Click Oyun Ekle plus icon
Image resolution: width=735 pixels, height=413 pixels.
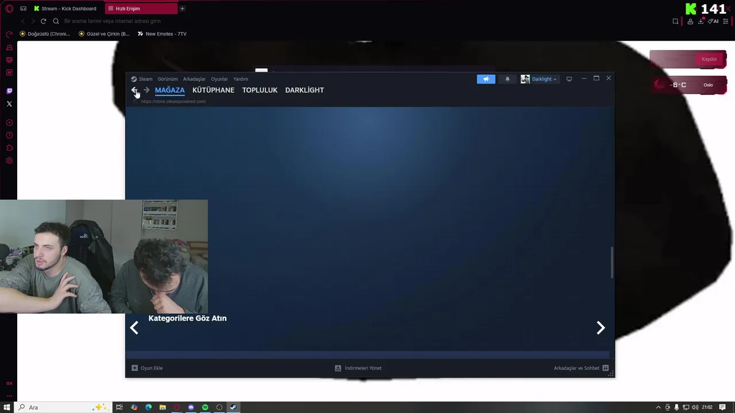(x=135, y=368)
